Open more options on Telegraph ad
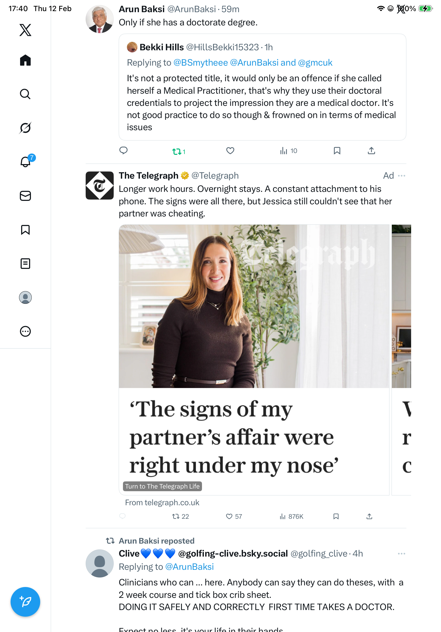 pyautogui.click(x=401, y=176)
